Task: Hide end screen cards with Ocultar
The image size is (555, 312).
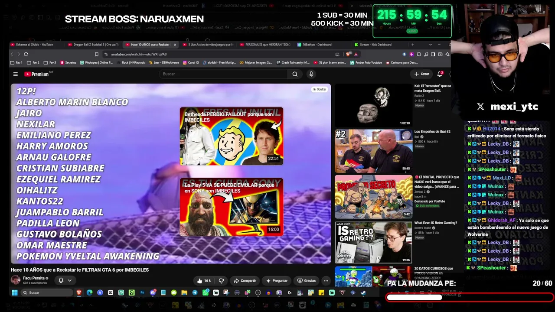Action: pos(319,89)
